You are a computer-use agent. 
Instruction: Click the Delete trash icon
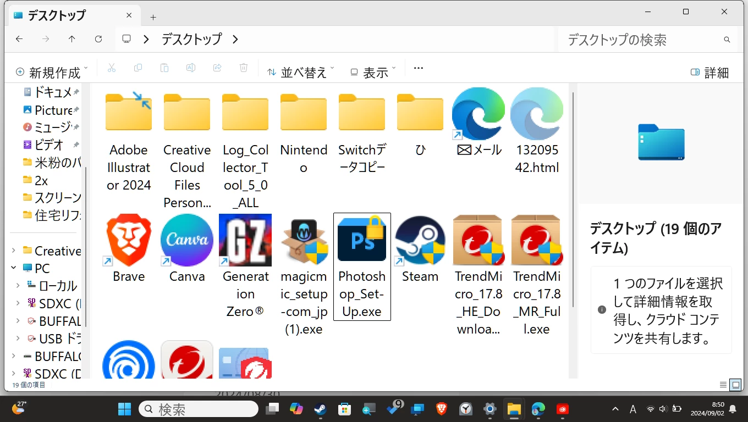[244, 68]
